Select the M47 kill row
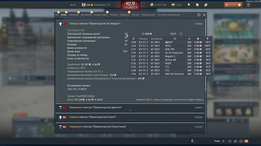Viewport: 261px width, 146px height. coord(171,42)
